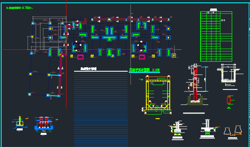
Task: Select the tall red column footing section detail
Action: (195, 85)
